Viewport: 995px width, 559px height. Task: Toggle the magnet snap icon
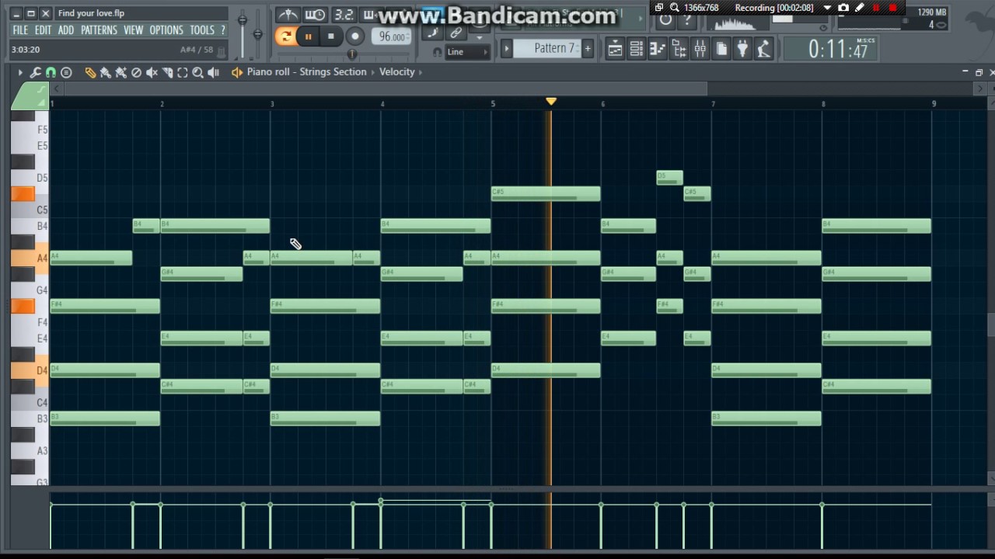tap(51, 72)
